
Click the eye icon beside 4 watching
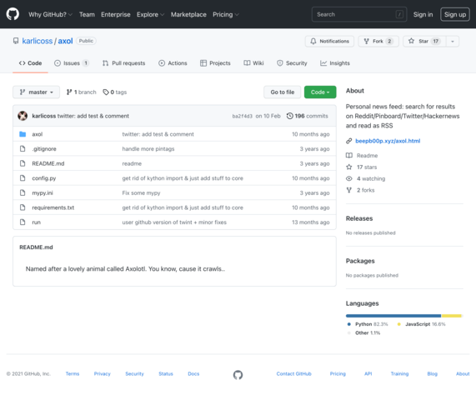pyautogui.click(x=349, y=178)
